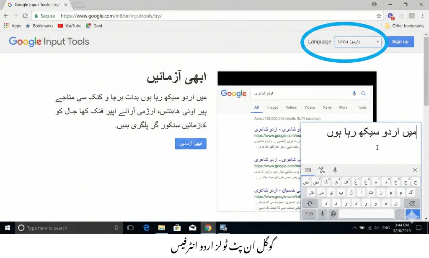Image resolution: width=429 pixels, height=258 pixels.
Task: Switch to the Images search tab
Action: click(x=272, y=107)
